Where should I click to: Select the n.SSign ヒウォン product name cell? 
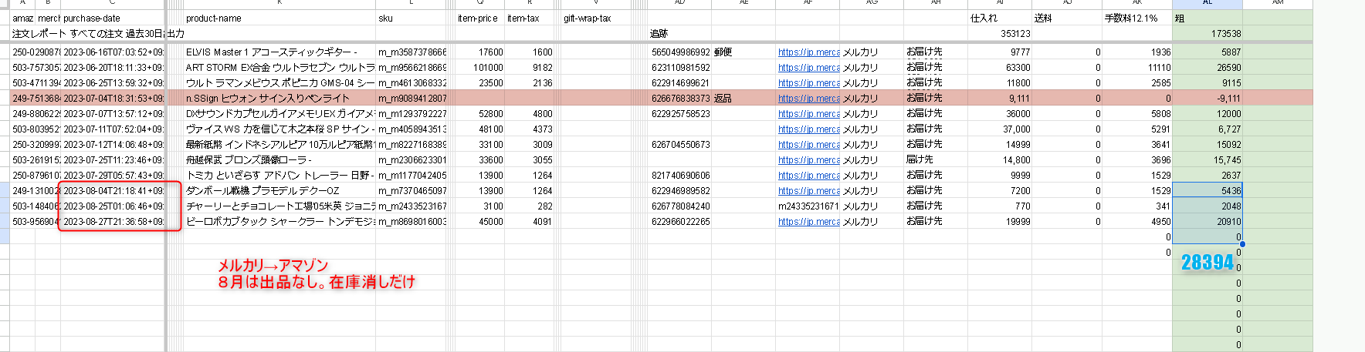pyautogui.click(x=279, y=99)
